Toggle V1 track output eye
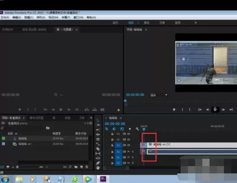This screenshot has width=237, height=183. pyautogui.click(x=129, y=145)
